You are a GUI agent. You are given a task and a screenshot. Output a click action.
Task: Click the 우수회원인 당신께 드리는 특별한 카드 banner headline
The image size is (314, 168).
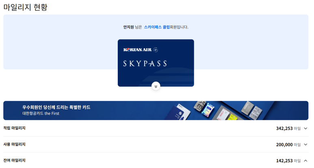[x=56, y=107]
